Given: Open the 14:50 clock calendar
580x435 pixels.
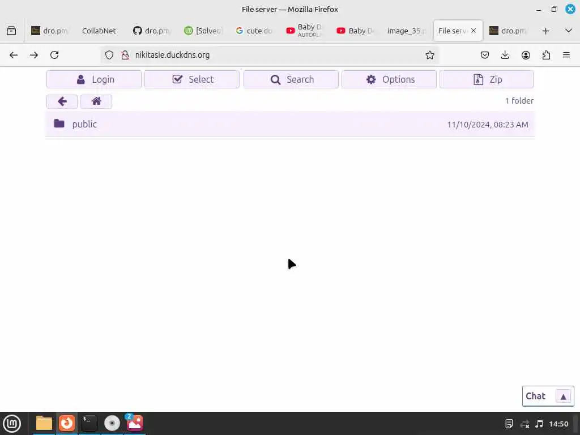Looking at the screenshot, I should pos(558,424).
